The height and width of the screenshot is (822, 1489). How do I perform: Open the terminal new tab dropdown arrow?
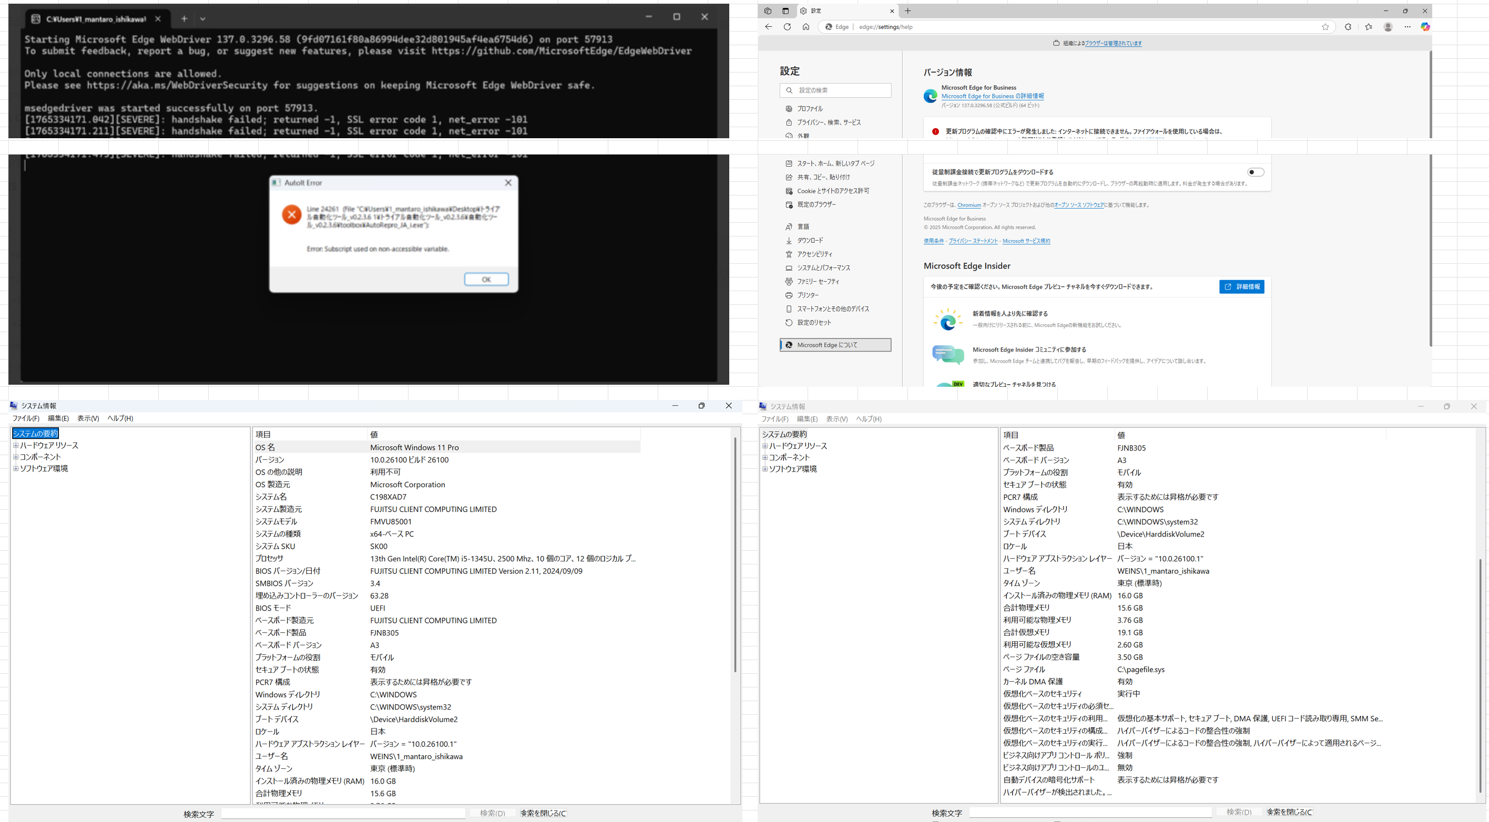202,19
